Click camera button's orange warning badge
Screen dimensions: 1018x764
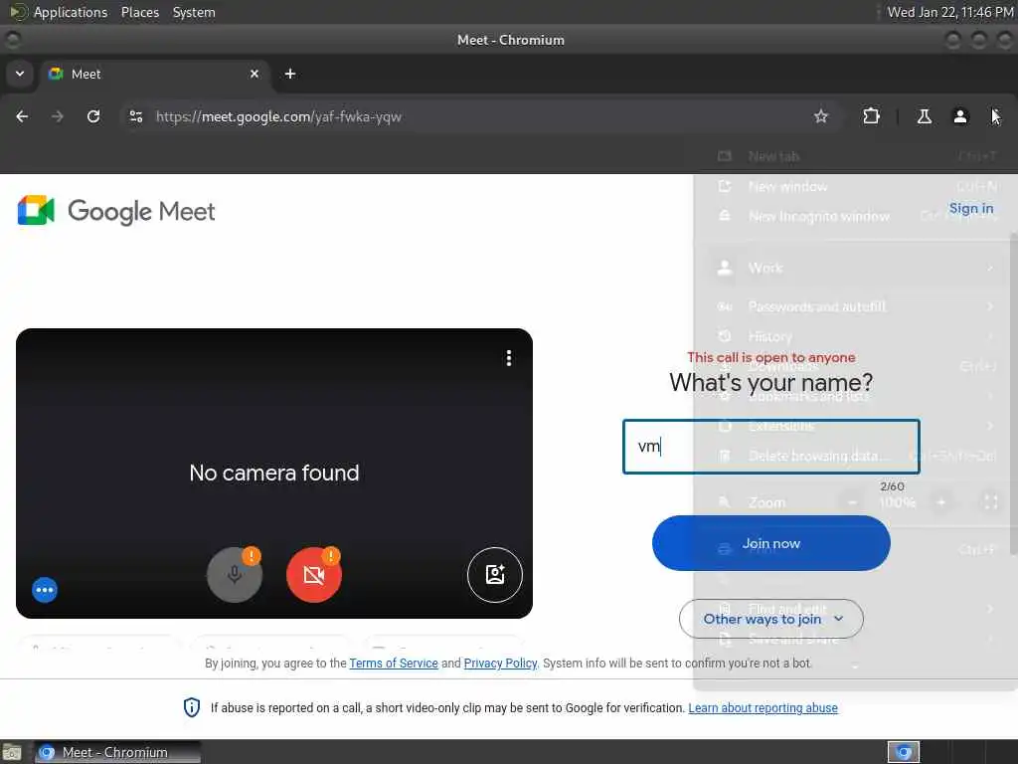coord(331,556)
